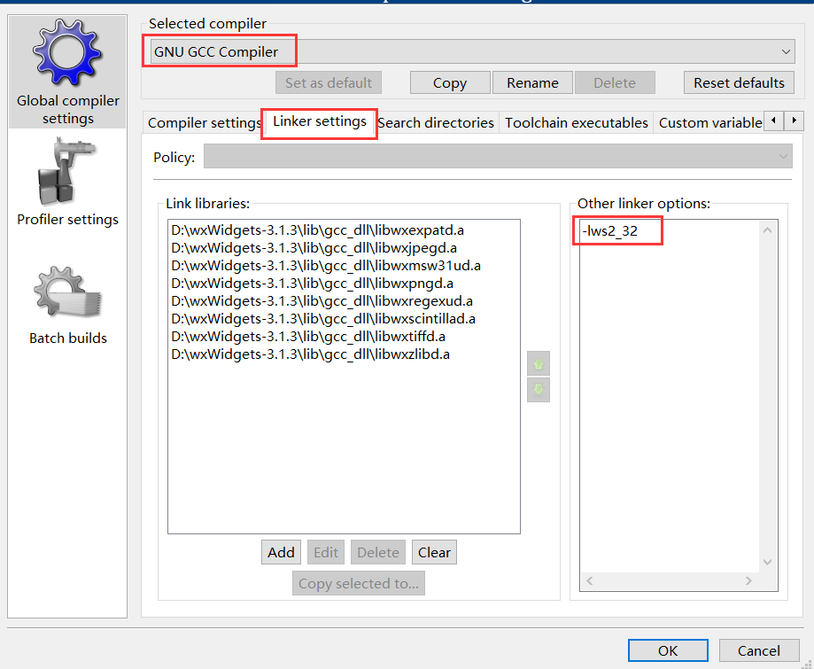This screenshot has height=669, width=814.
Task: Click Add to add link library
Action: [281, 552]
